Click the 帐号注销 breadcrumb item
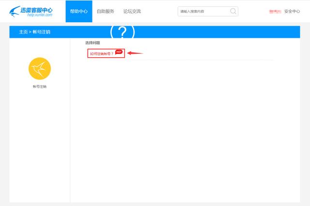310x206 pixels. 41,32
